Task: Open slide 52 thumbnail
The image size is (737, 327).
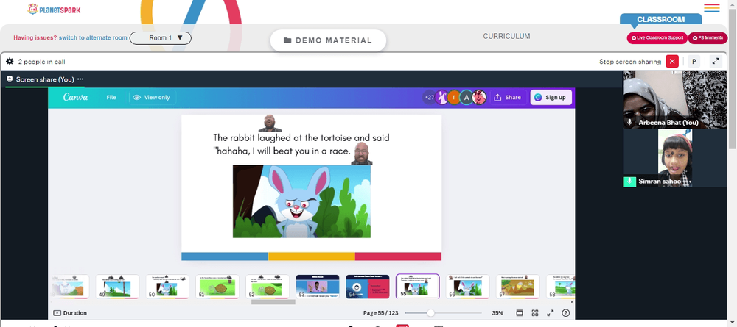Action: [x=267, y=287]
